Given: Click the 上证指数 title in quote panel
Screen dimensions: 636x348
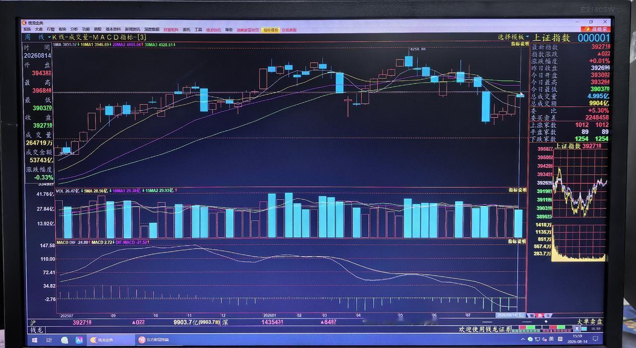Looking at the screenshot, I should click(x=552, y=38).
